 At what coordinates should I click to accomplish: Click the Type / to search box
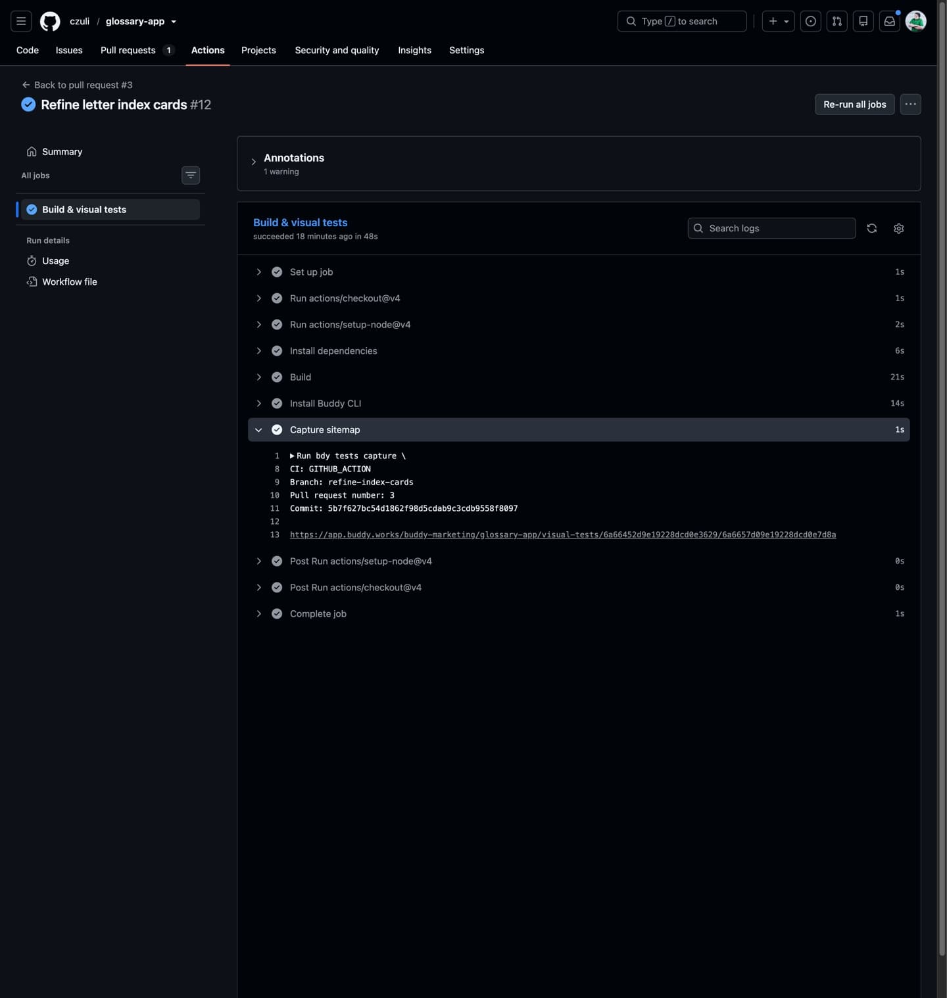pyautogui.click(x=682, y=21)
